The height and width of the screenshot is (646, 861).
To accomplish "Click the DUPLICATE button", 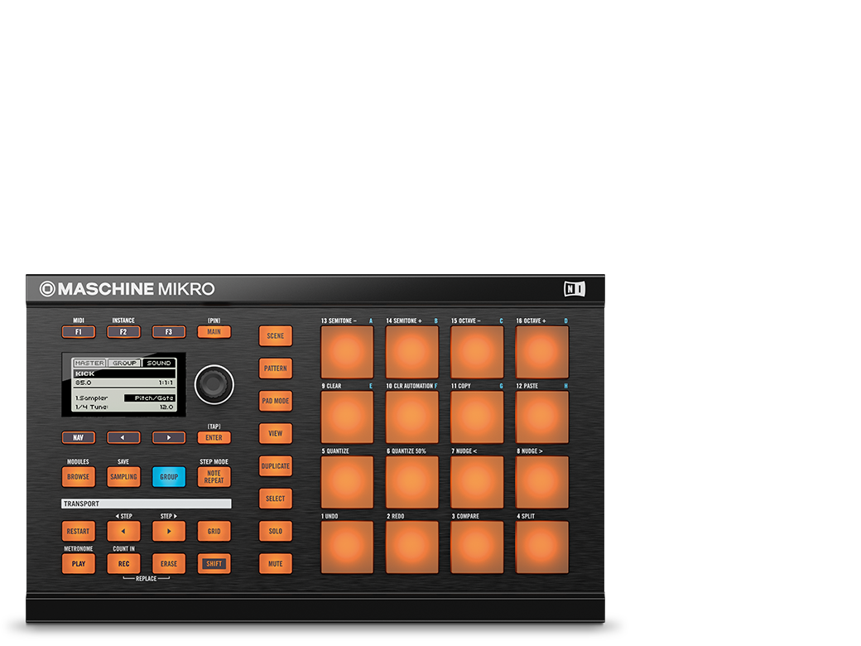I will point(276,465).
